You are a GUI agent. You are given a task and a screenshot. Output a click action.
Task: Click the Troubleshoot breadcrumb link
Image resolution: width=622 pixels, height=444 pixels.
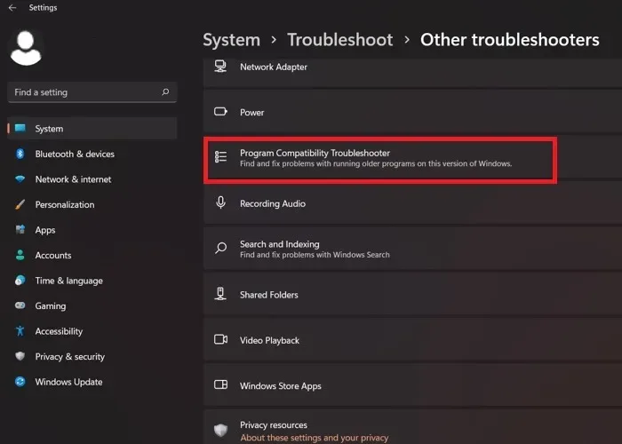click(x=340, y=40)
